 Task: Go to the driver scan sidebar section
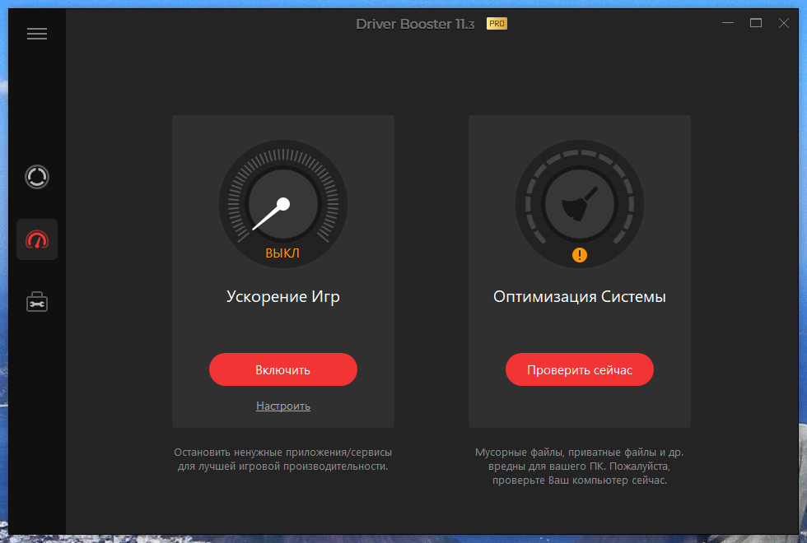37,177
